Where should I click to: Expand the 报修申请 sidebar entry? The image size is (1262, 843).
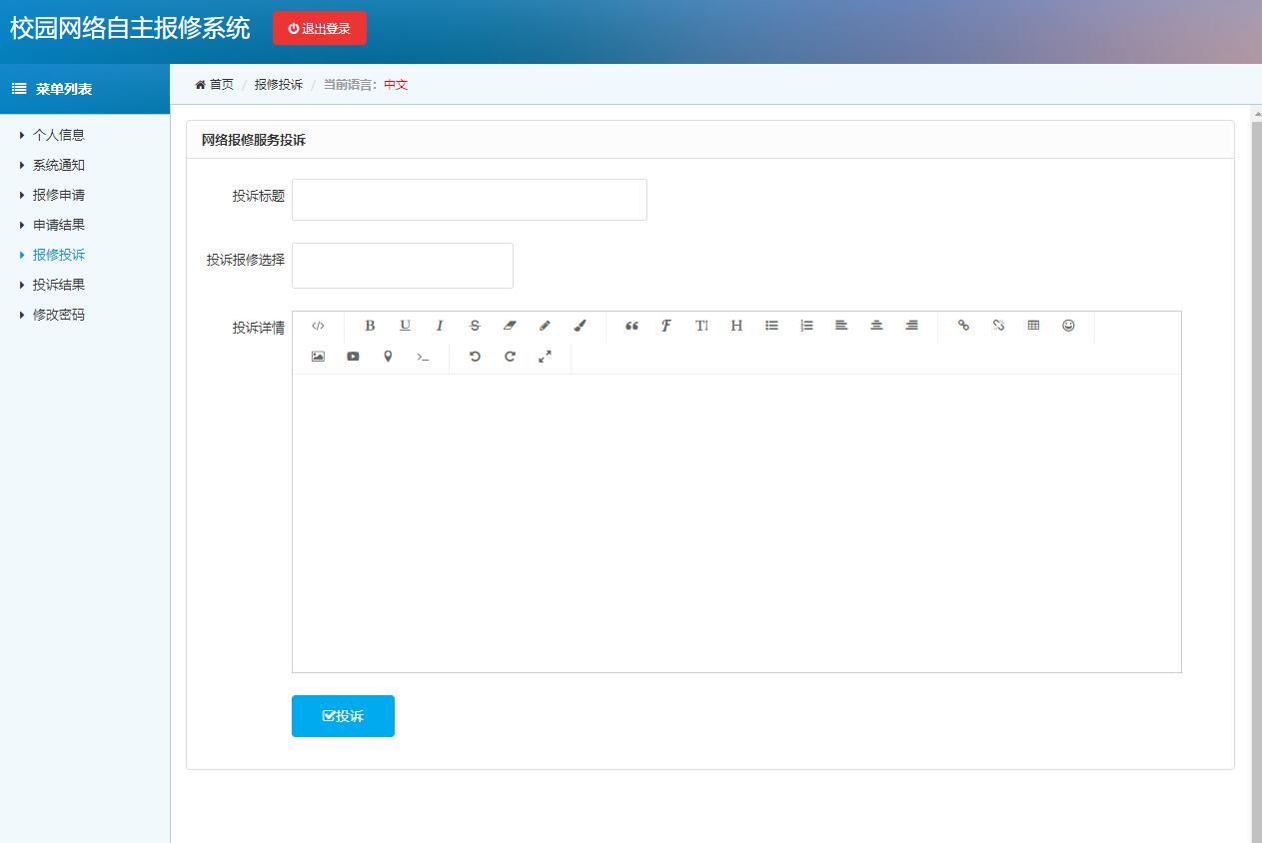pyautogui.click(x=58, y=195)
